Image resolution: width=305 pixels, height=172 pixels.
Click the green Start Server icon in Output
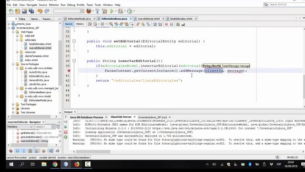point(66,127)
